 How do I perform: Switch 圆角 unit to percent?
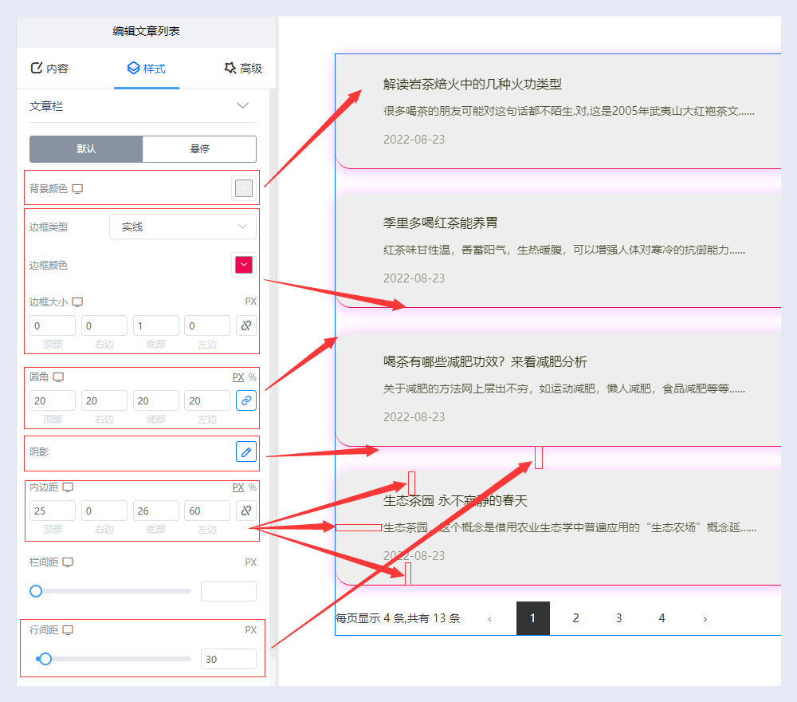coord(253,377)
